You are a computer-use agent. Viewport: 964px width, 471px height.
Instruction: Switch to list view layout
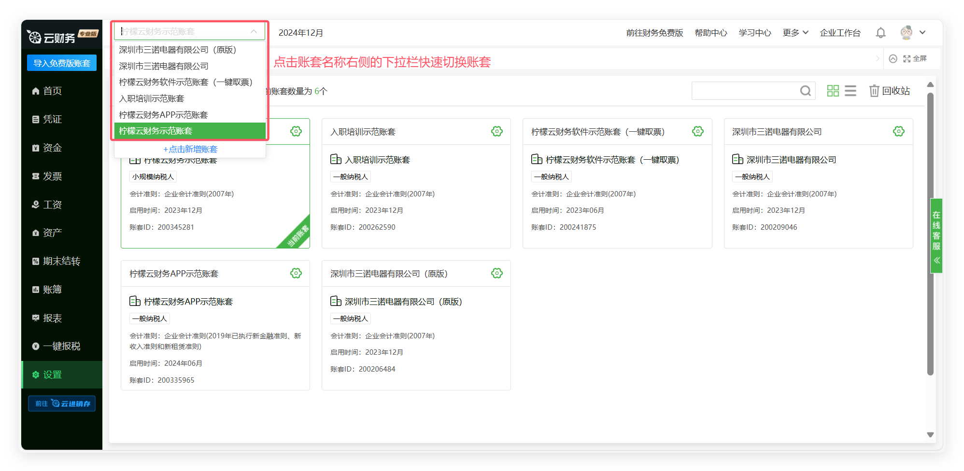[851, 91]
